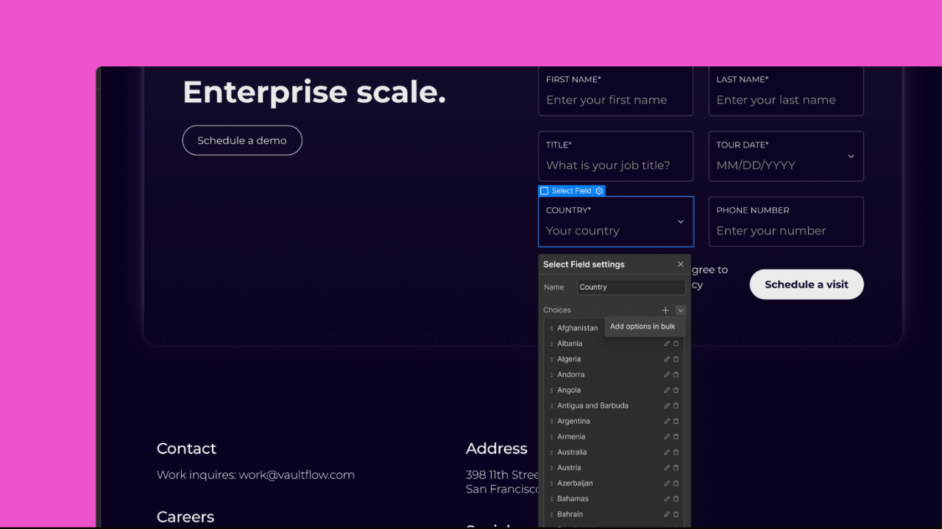Open the Tour Date dropdown arrow
Image resolution: width=942 pixels, height=529 pixels.
(851, 156)
